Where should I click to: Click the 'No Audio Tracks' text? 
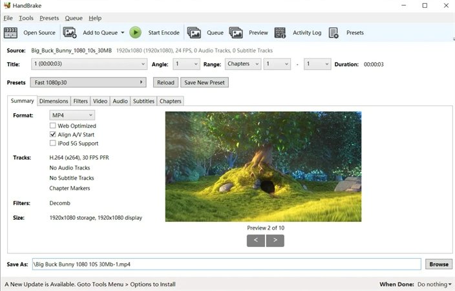coord(70,168)
